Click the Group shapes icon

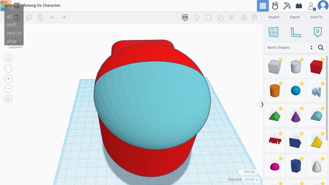209,17
